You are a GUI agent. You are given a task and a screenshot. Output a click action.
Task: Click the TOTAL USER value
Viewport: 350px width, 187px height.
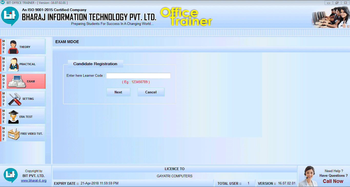tap(248, 183)
